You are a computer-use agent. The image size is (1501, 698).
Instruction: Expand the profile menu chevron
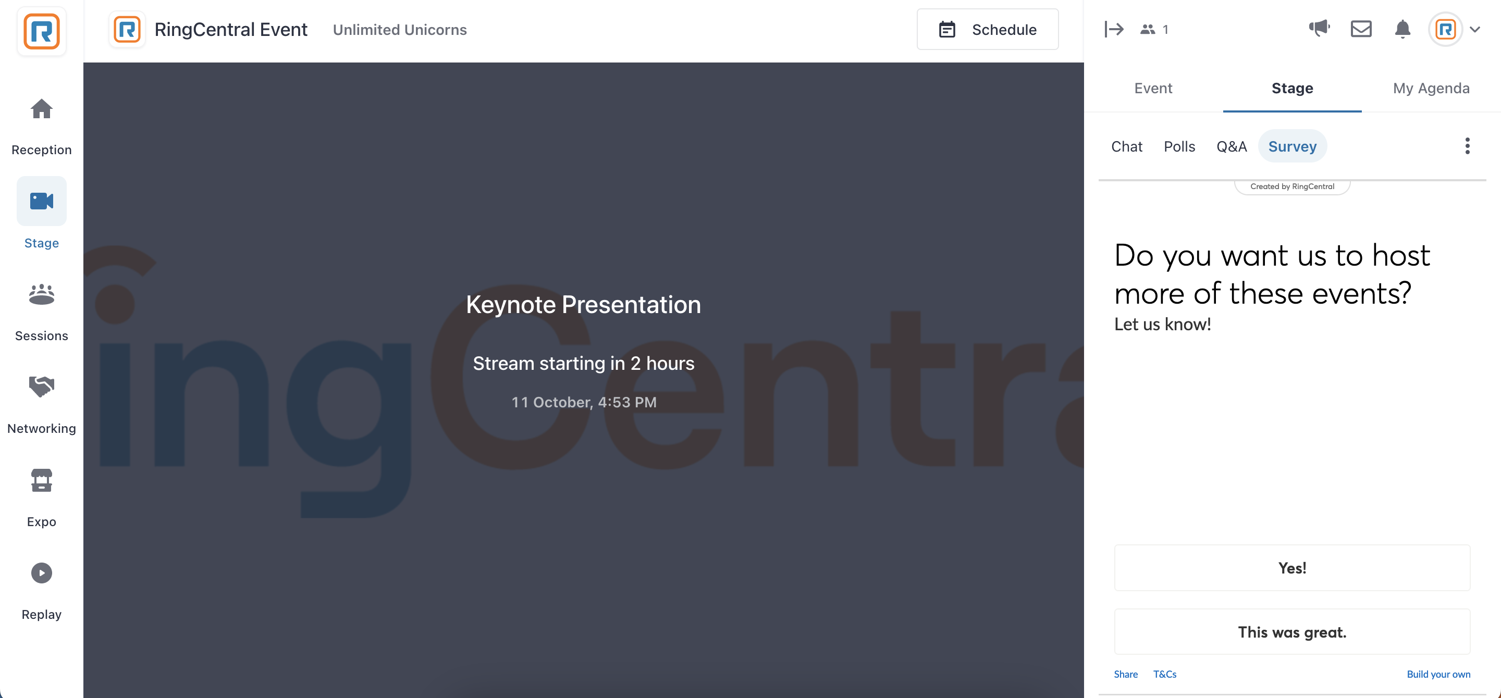(1475, 29)
